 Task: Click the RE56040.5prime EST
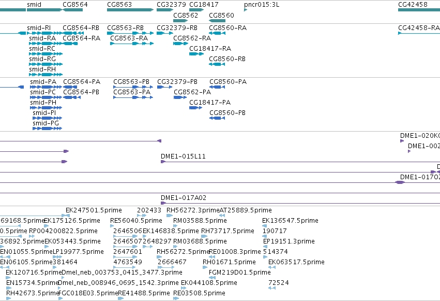coord(136,221)
